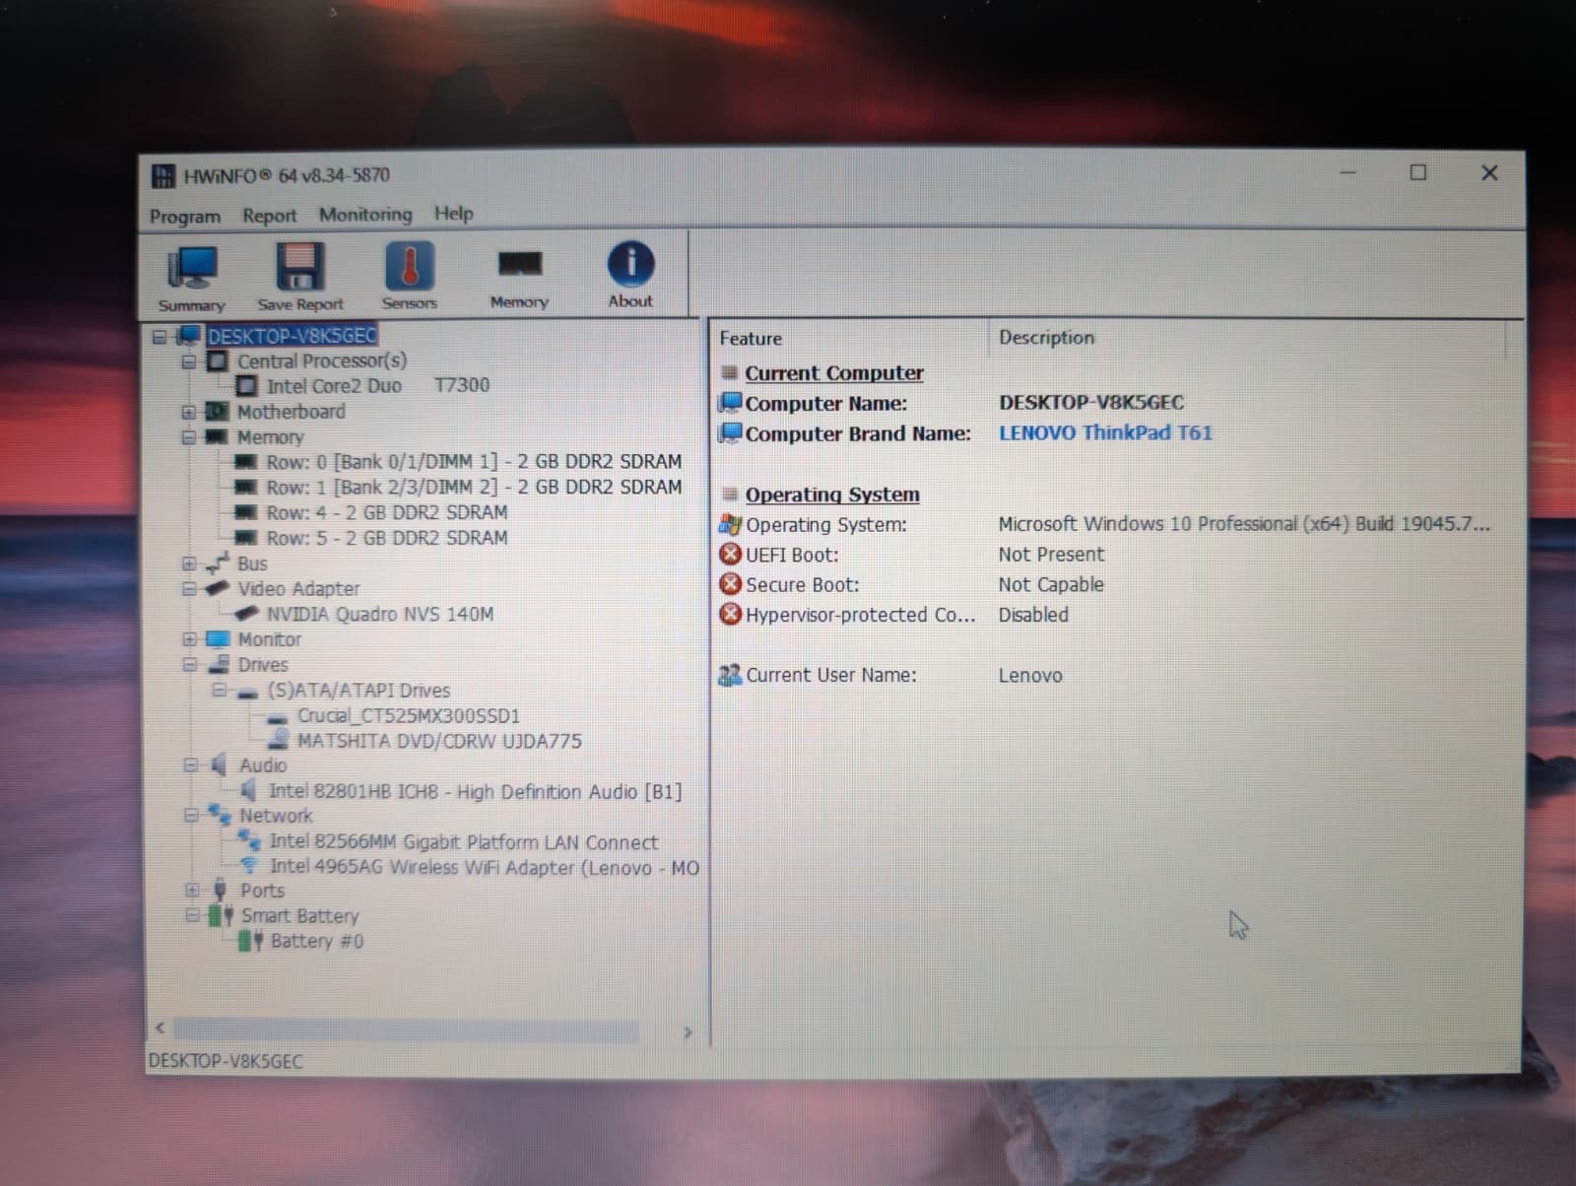
Task: Collapse the Network tree node
Action: click(191, 817)
